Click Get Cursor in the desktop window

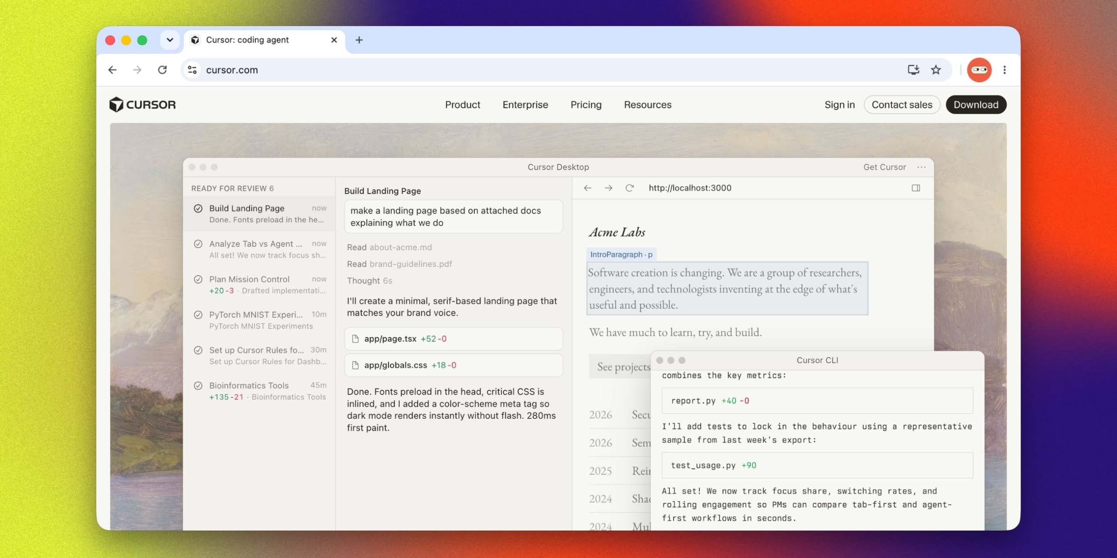click(x=884, y=167)
